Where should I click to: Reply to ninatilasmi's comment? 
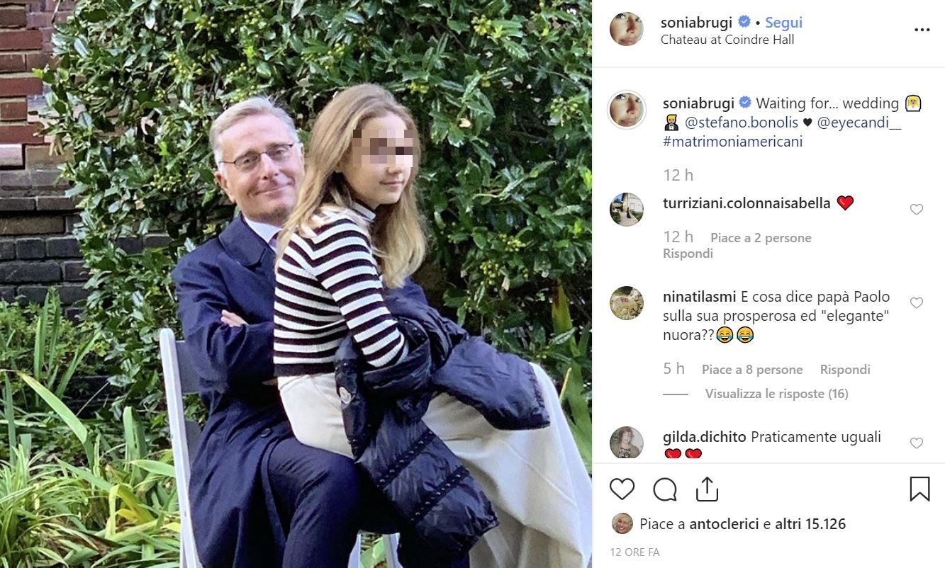pyautogui.click(x=844, y=370)
